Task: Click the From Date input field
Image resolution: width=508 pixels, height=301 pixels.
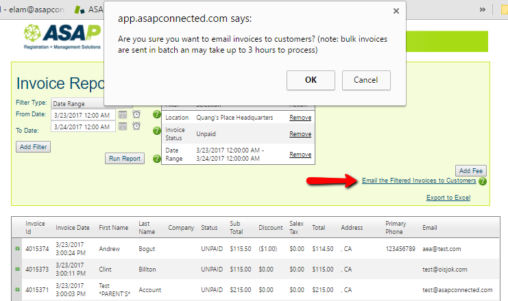Action: [x=82, y=114]
